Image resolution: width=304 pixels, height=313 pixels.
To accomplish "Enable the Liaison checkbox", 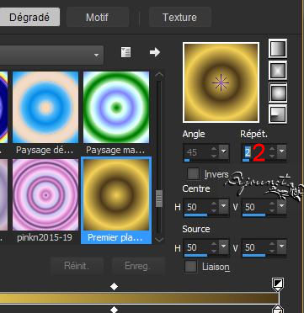I will [x=191, y=267].
